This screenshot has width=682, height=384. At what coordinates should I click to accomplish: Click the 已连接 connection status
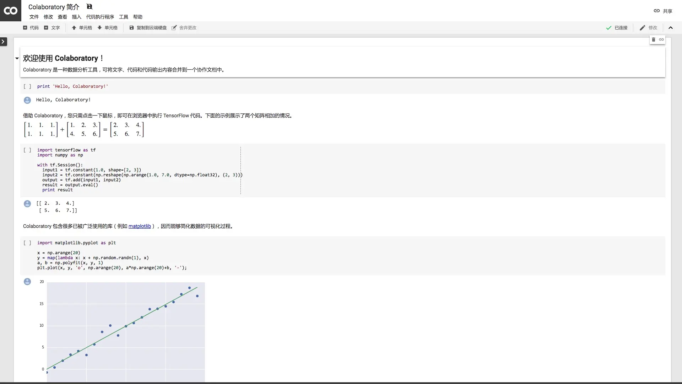point(617,28)
